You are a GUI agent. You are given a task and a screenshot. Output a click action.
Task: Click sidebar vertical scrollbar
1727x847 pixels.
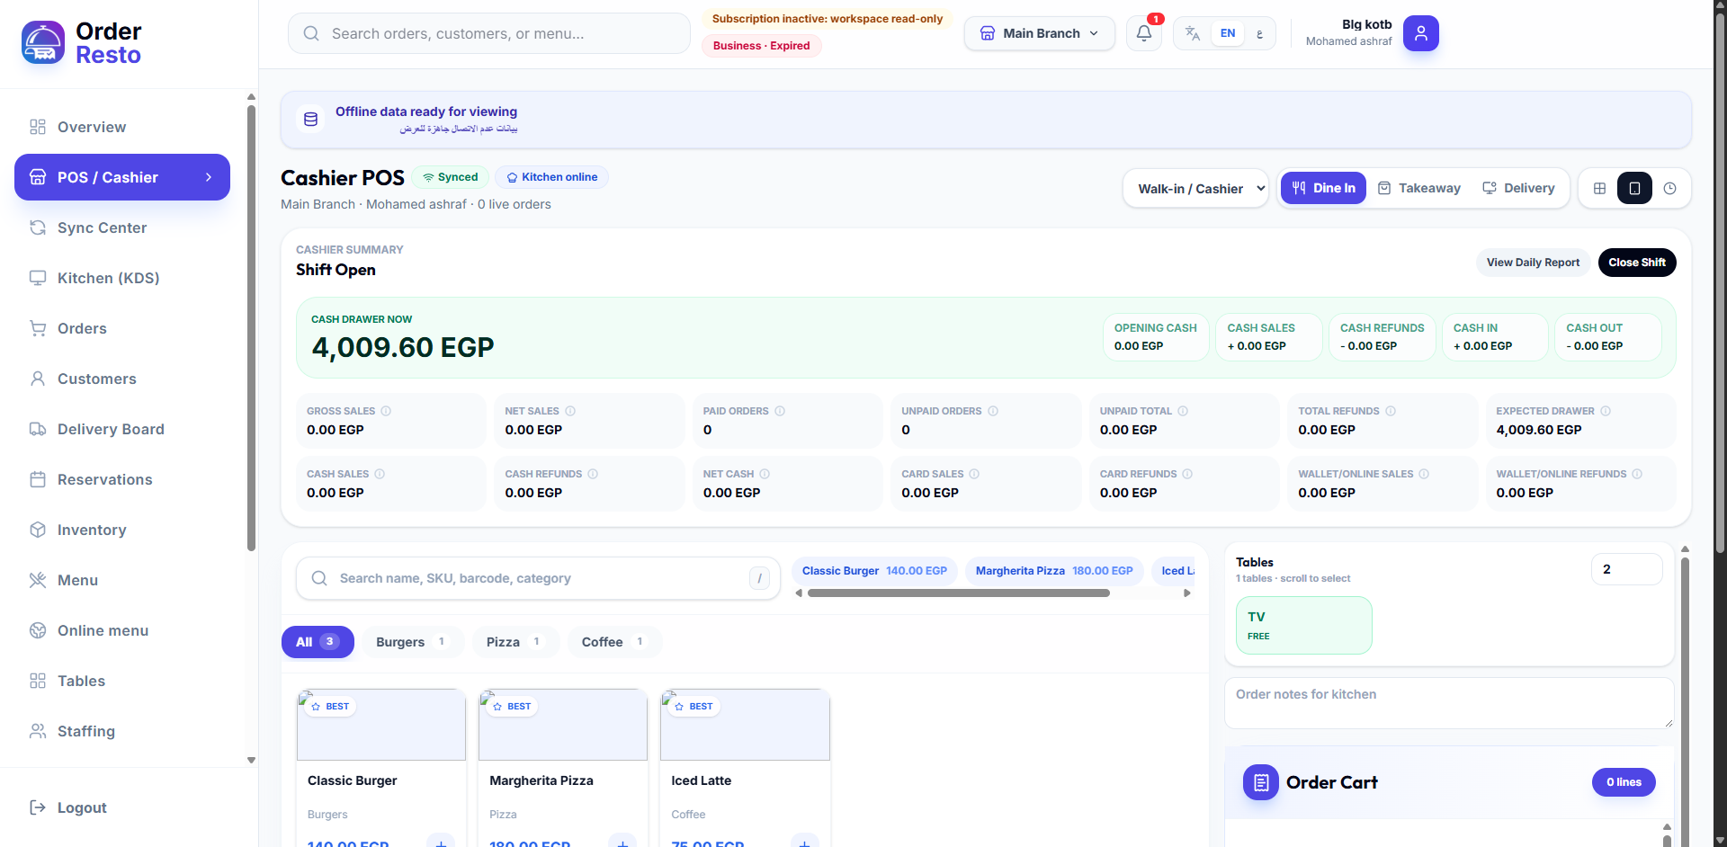pyautogui.click(x=251, y=328)
